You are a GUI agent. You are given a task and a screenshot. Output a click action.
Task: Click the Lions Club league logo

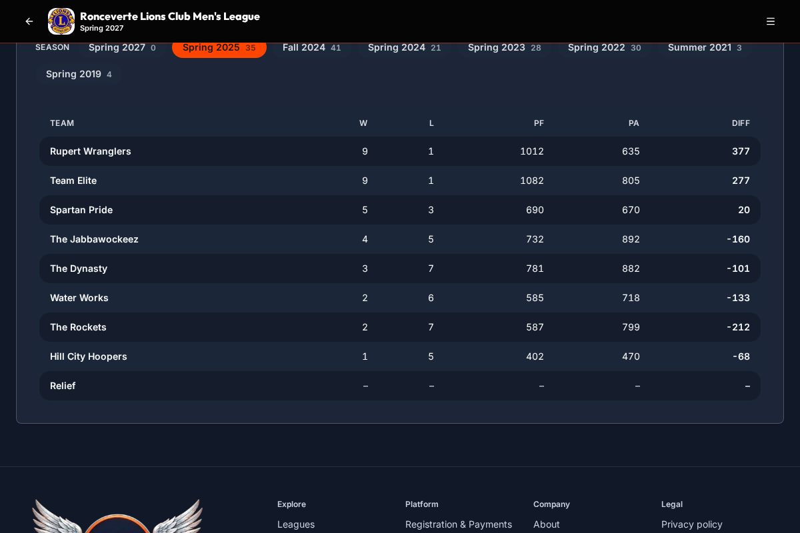(61, 21)
